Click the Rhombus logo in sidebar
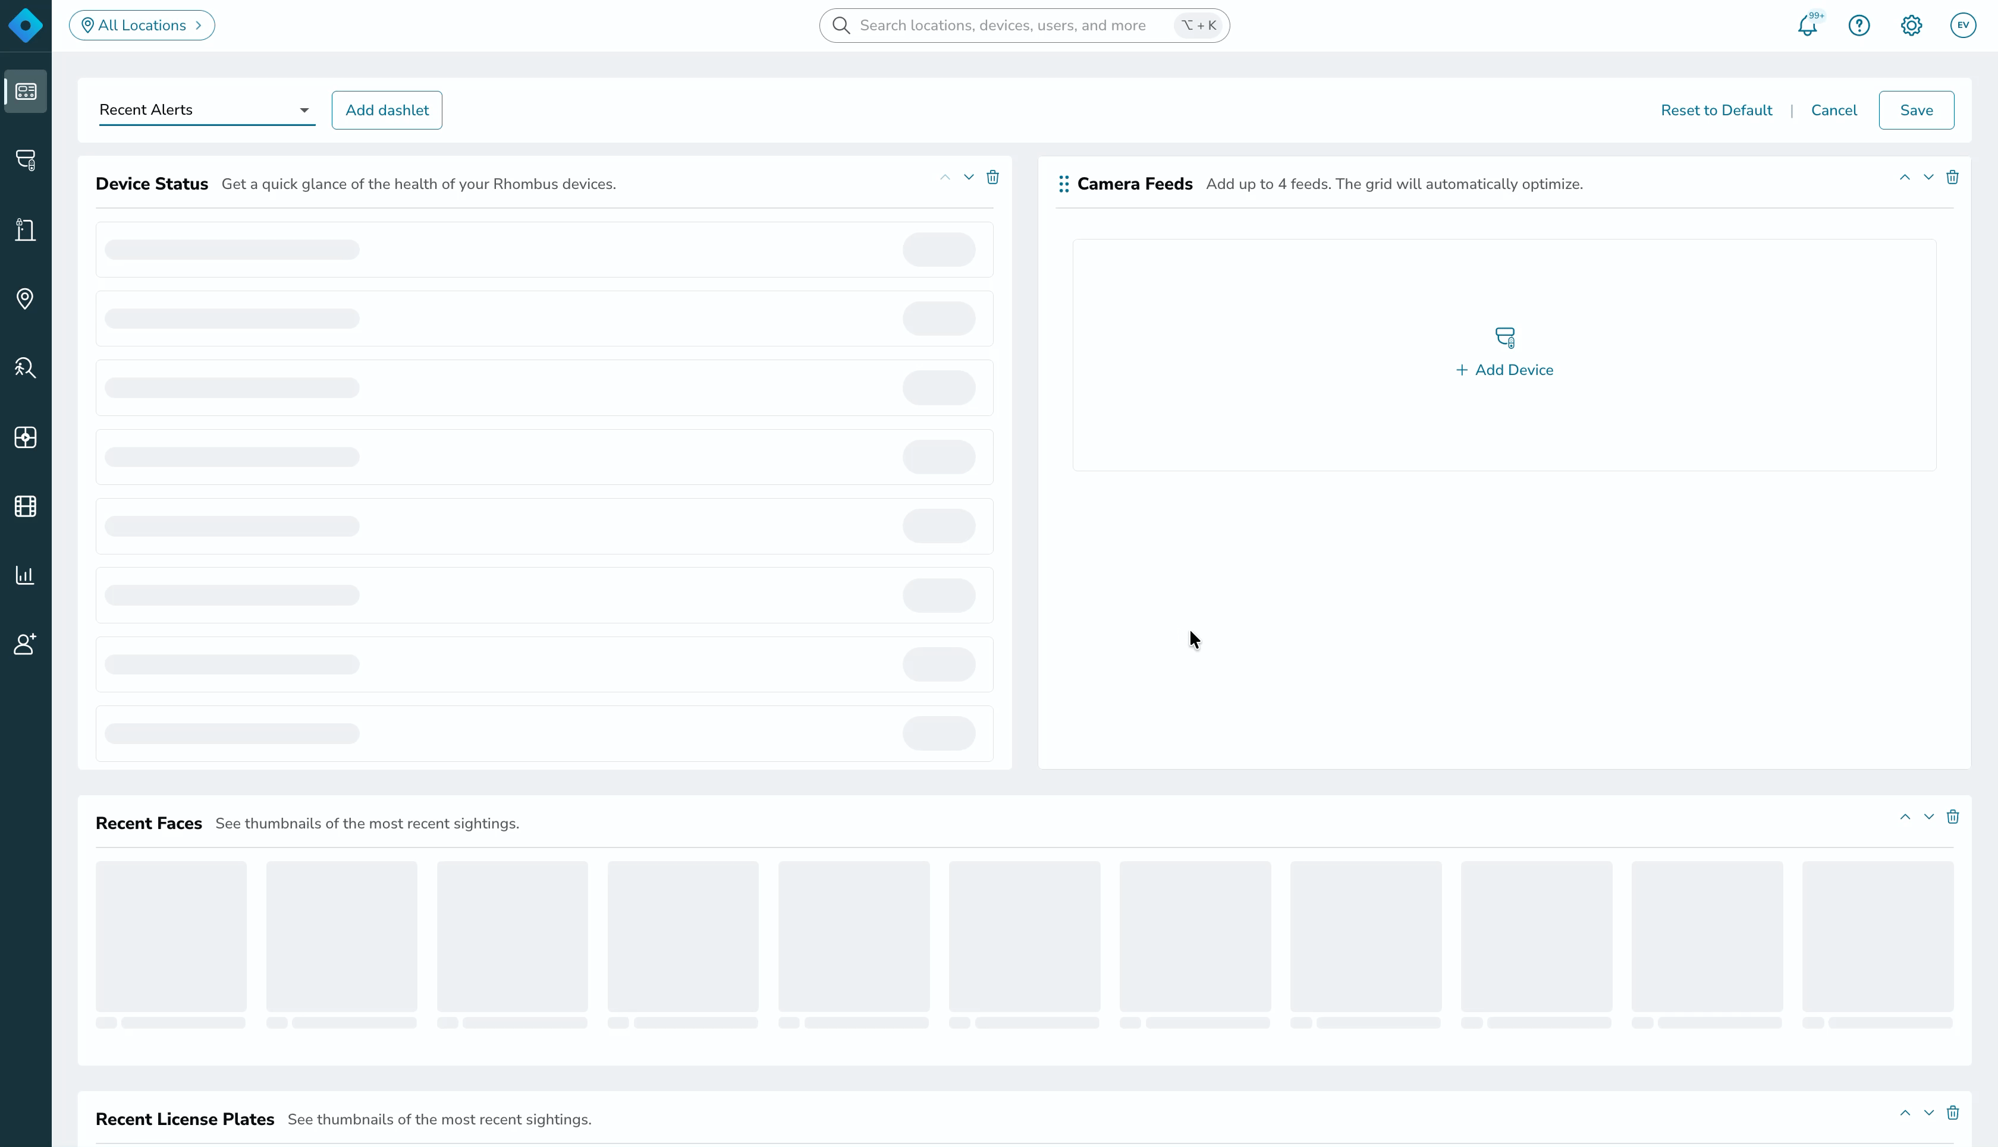 [x=25, y=25]
